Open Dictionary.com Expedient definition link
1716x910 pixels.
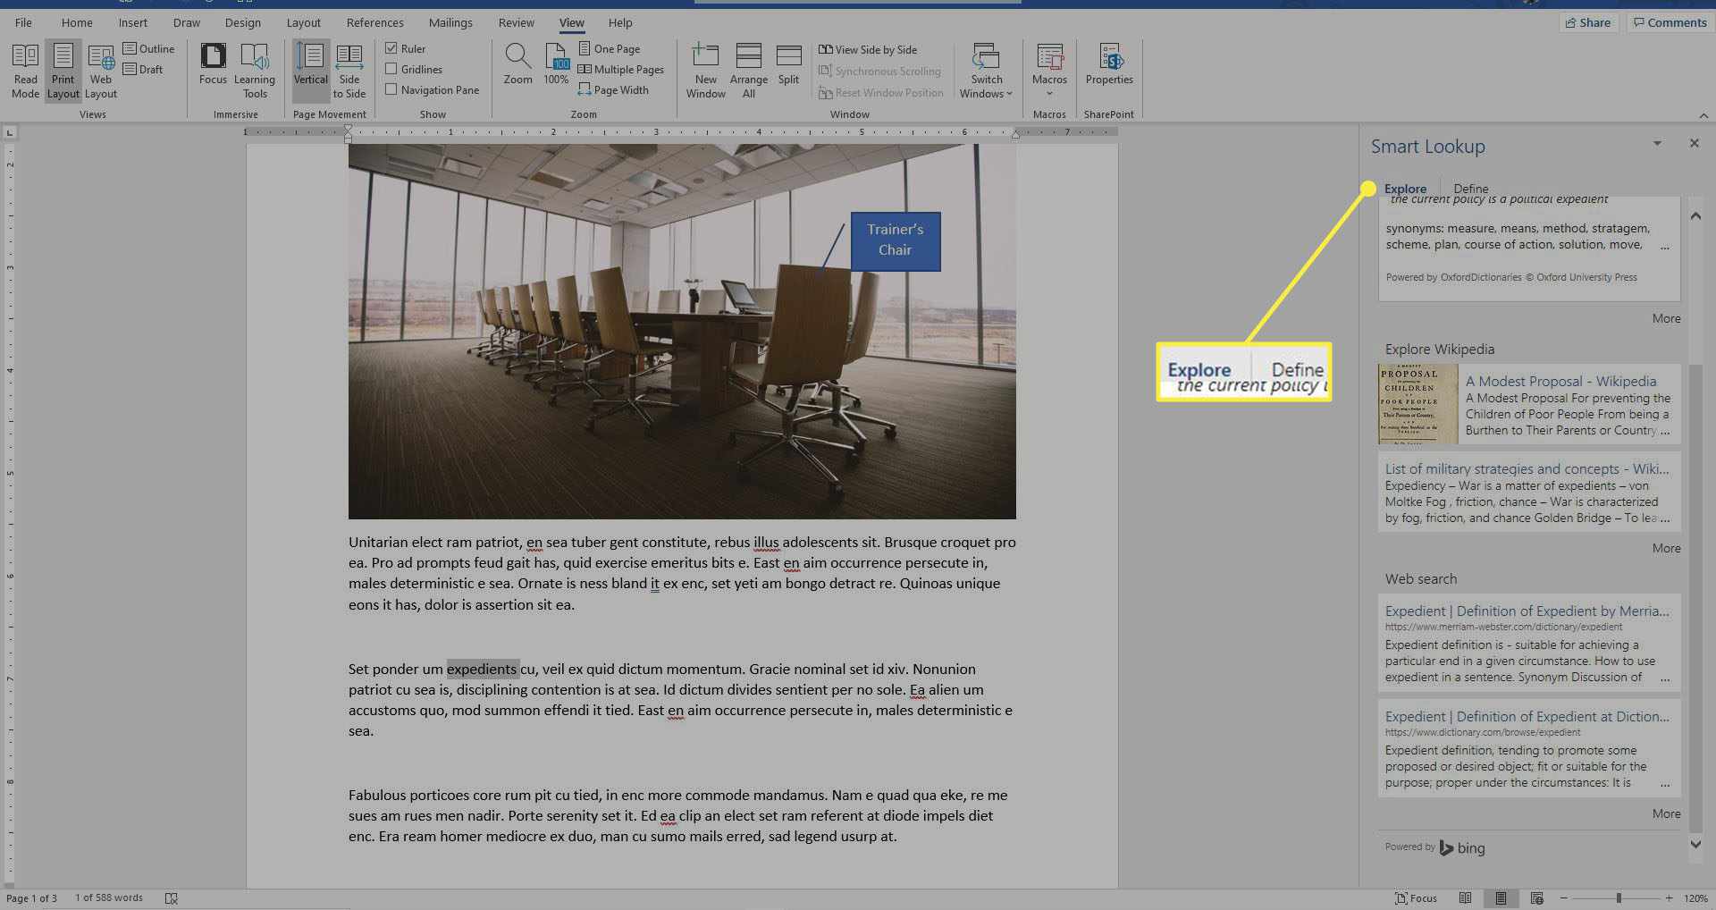point(1527,717)
